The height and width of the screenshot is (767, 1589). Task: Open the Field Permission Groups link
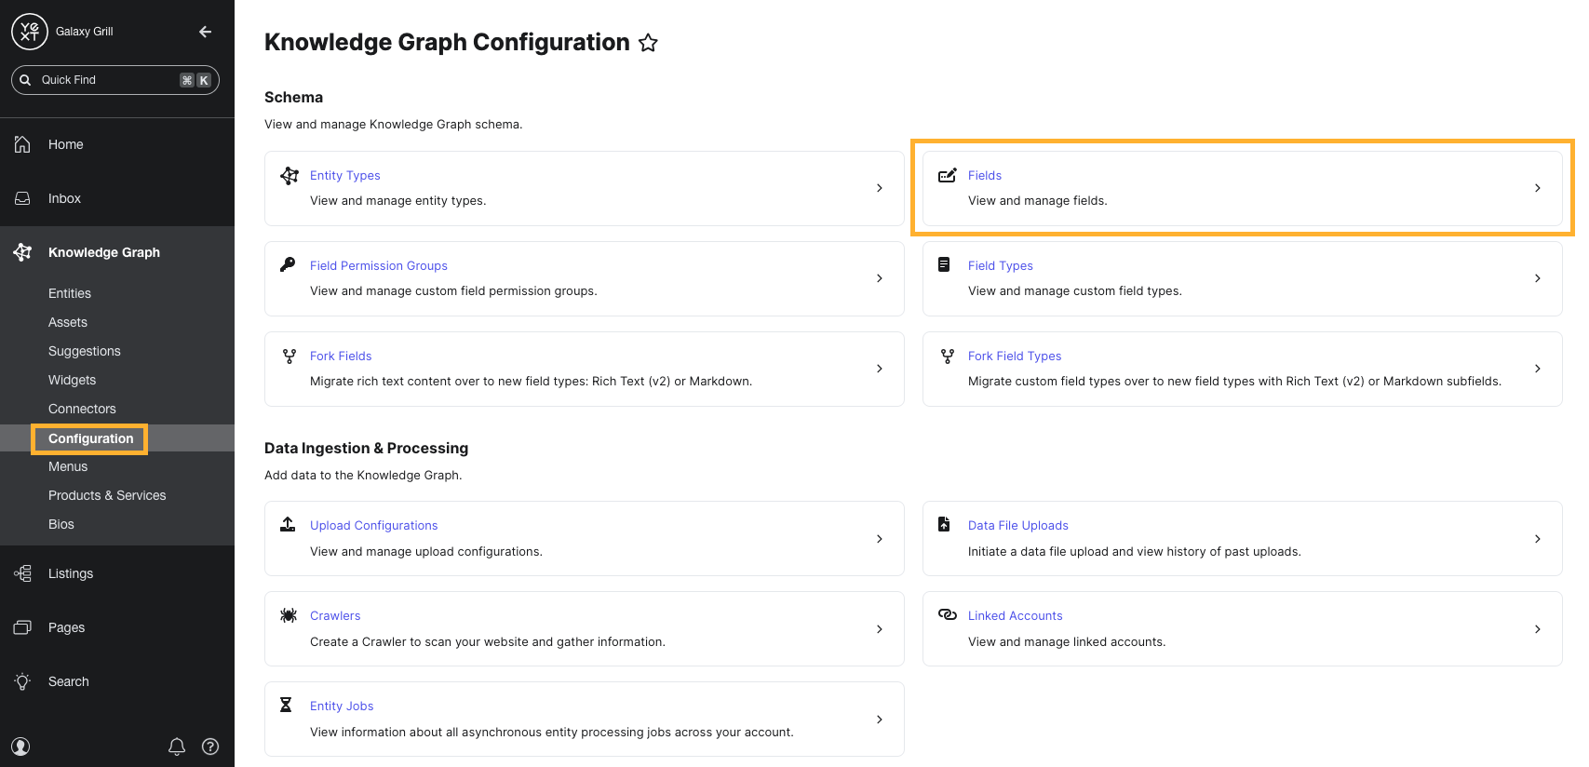[379, 265]
